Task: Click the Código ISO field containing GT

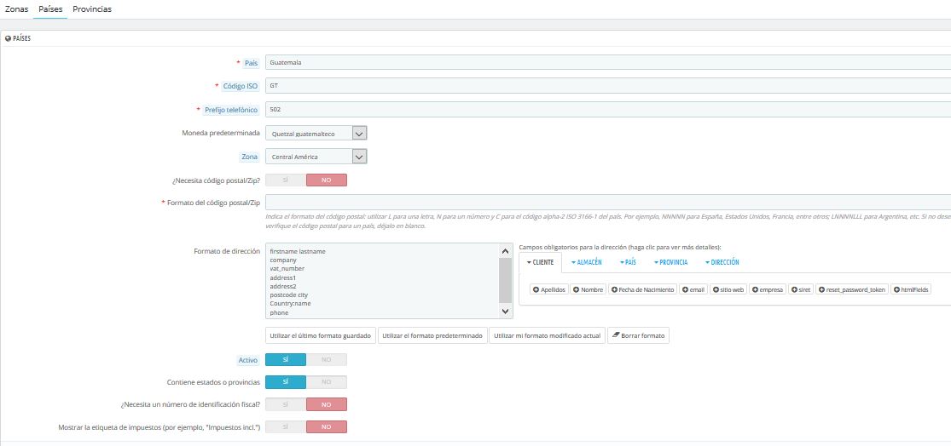Action: [608, 86]
